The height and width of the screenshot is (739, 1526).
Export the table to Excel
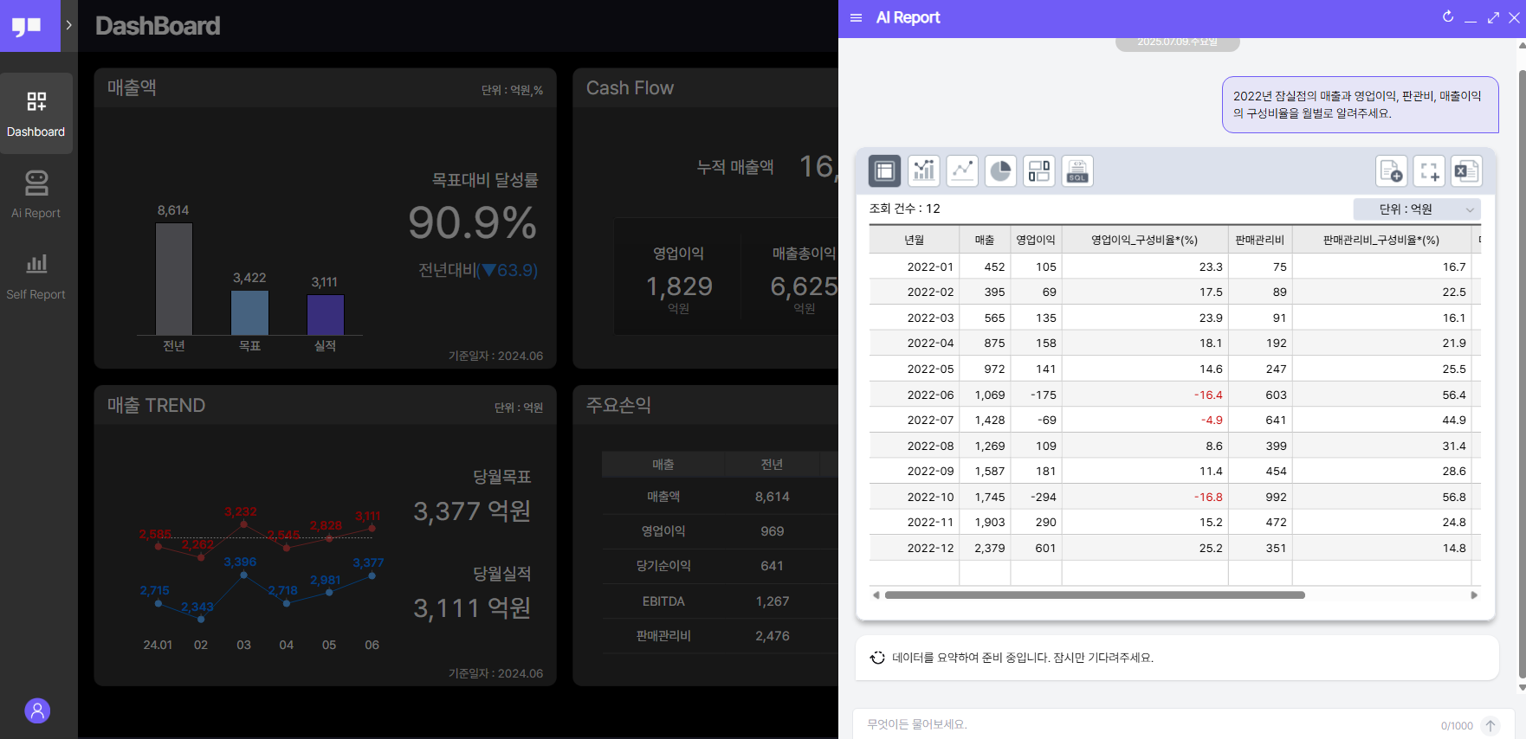pos(1466,171)
